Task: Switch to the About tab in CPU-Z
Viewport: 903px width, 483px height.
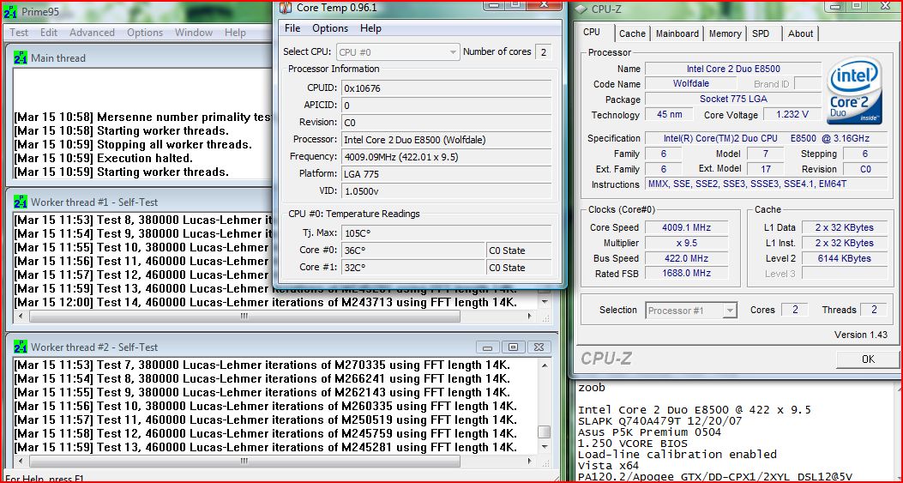Action: (x=800, y=33)
